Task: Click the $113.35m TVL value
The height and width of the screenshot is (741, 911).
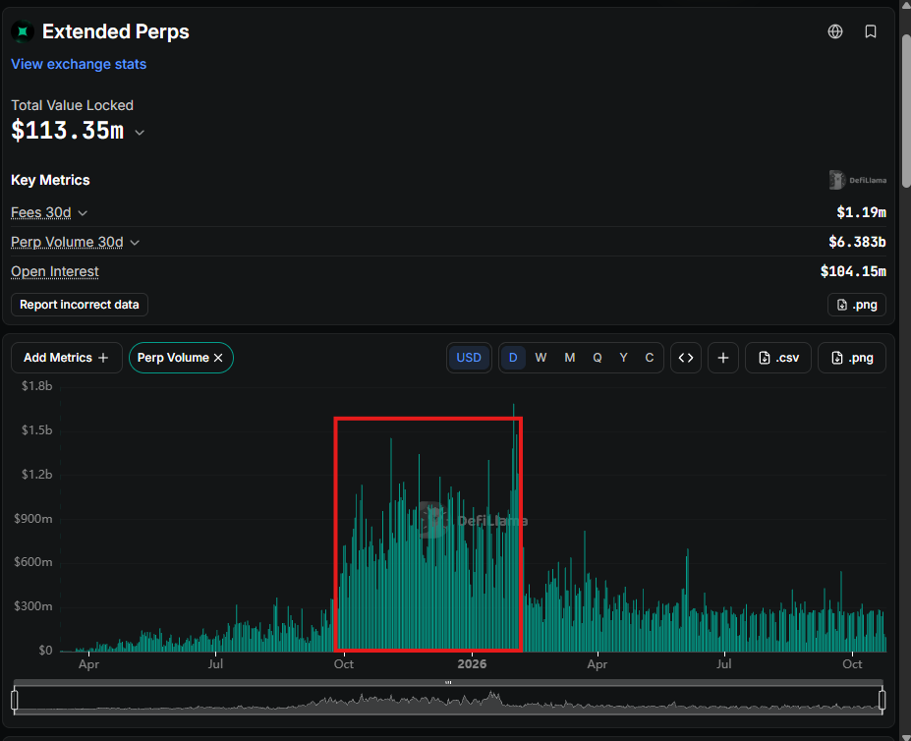Action: [68, 131]
